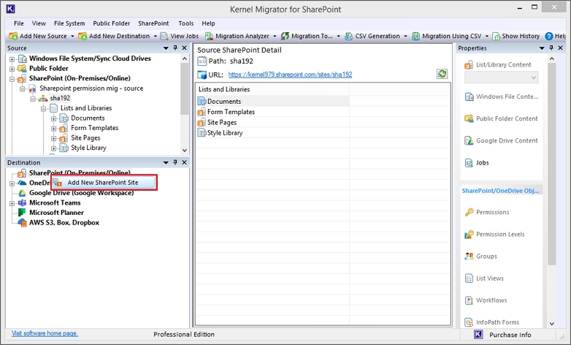Image resolution: width=571 pixels, height=345 pixels.
Task: Open the Tools menu
Action: [x=185, y=23]
